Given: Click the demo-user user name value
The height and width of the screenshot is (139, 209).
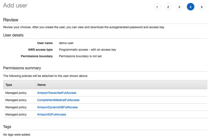Looking at the screenshot, I should tap(66, 43).
